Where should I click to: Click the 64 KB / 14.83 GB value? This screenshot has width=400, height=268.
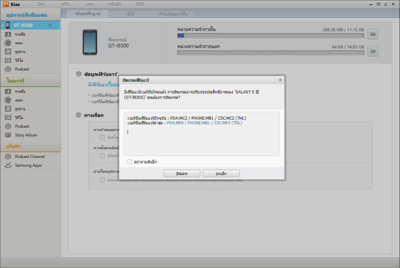[348, 47]
